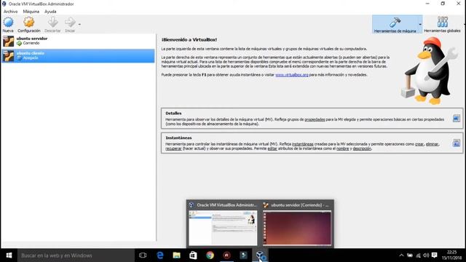Open Microsoft Store from taskbar
The height and width of the screenshot is (262, 466).
point(193,255)
